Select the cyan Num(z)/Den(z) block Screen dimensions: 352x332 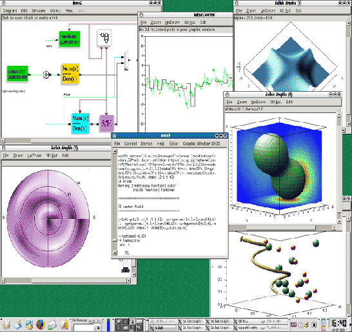coord(81,123)
